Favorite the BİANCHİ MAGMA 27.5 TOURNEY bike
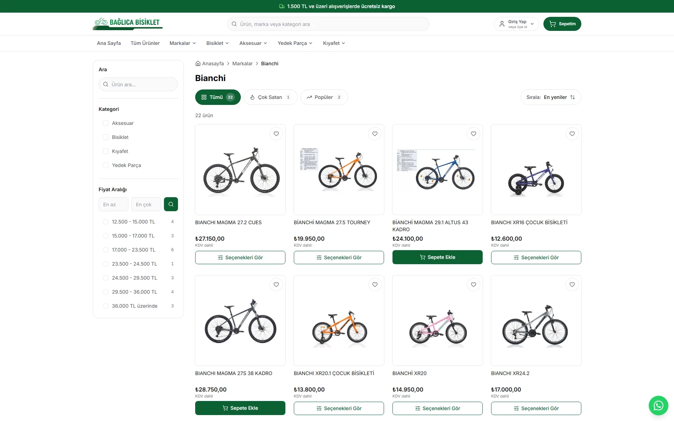Viewport: 674px width, 421px height. point(375,134)
